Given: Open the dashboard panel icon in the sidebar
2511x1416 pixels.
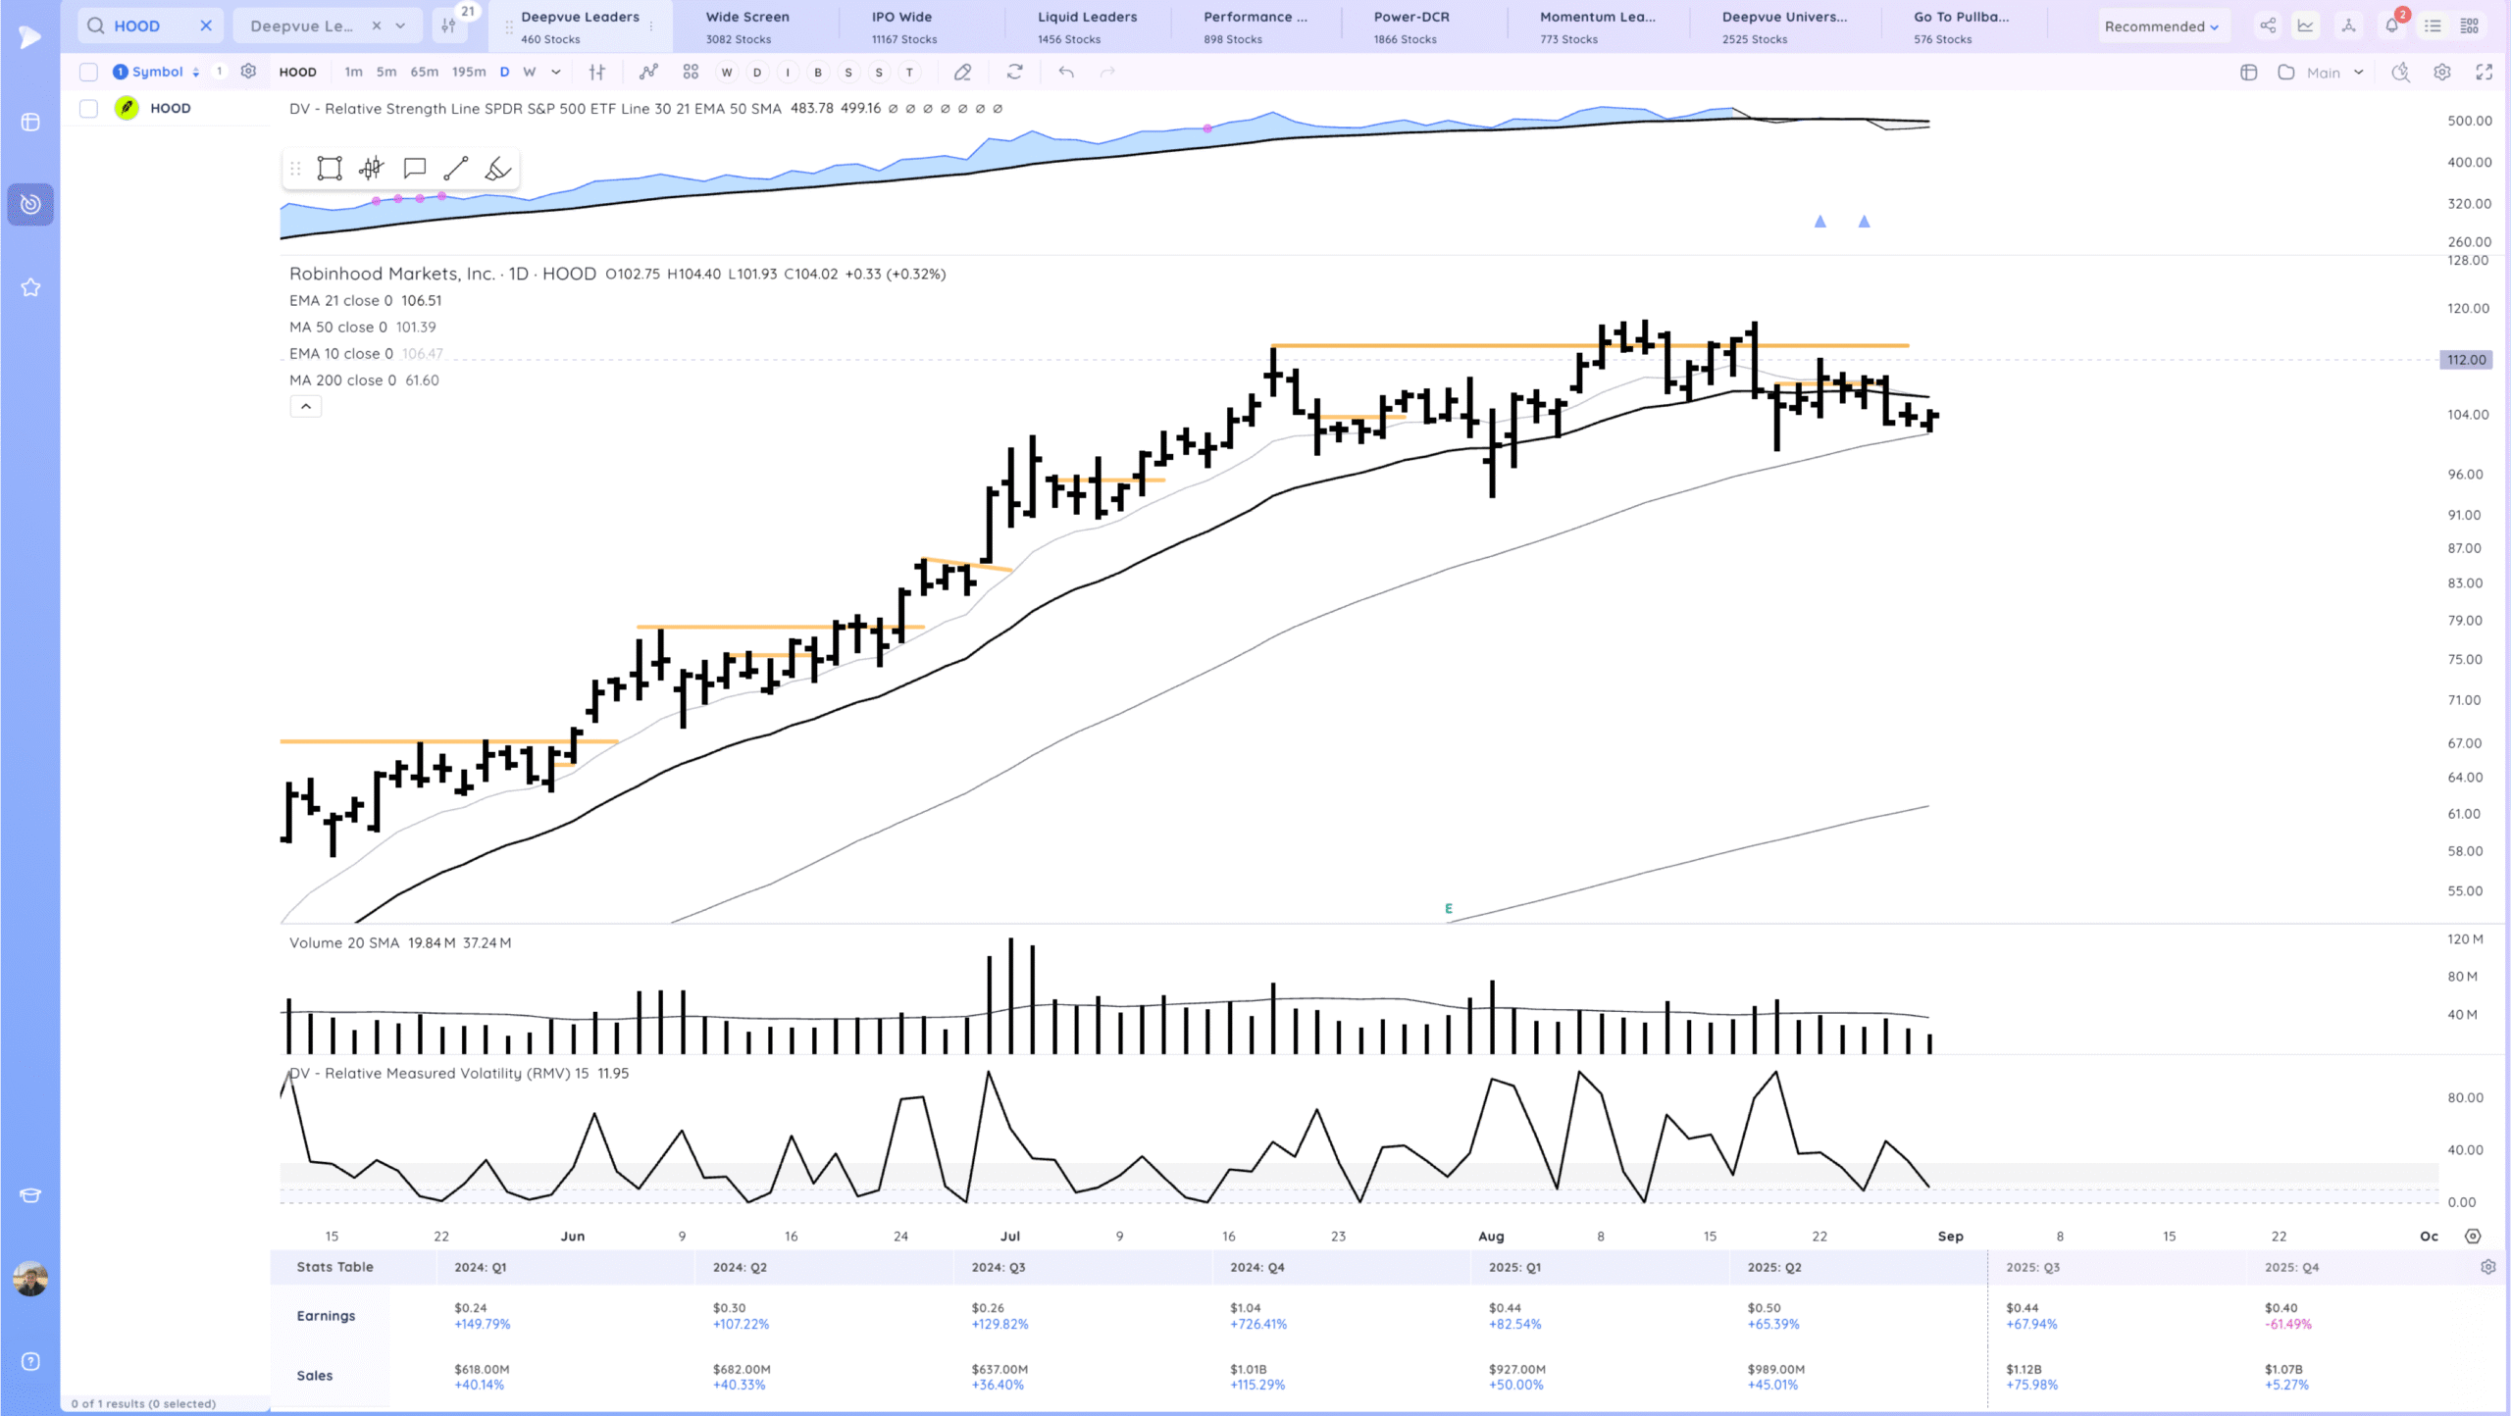Looking at the screenshot, I should pos(30,123).
